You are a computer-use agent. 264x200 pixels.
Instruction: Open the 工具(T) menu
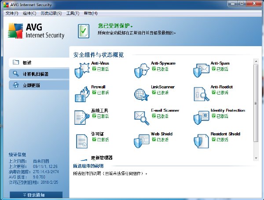click(73, 13)
